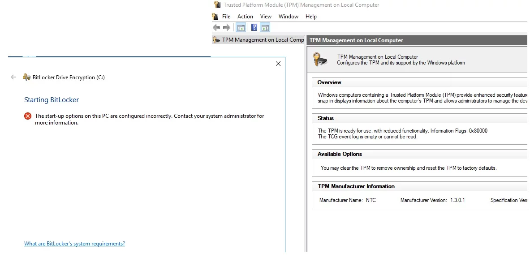530x258 pixels.
Task: Open the Action menu
Action: [x=245, y=17]
